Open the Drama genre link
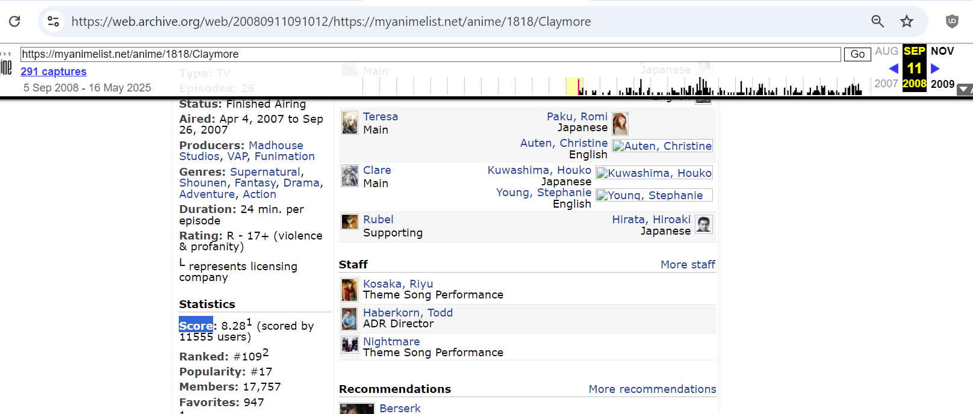 pyautogui.click(x=301, y=183)
